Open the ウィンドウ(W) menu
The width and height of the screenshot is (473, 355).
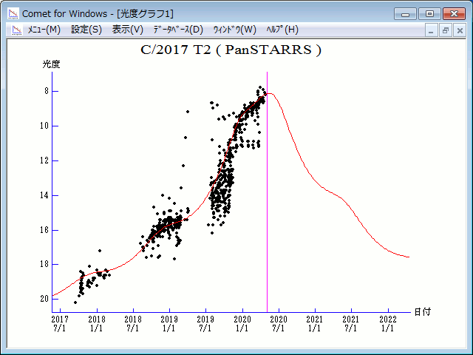235,30
